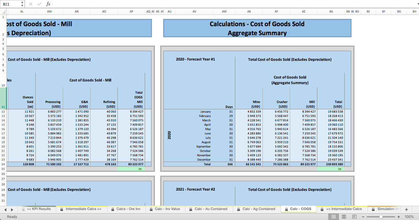Select column header AX
The width and height of the screenshot is (419, 220).
(x=249, y=11)
